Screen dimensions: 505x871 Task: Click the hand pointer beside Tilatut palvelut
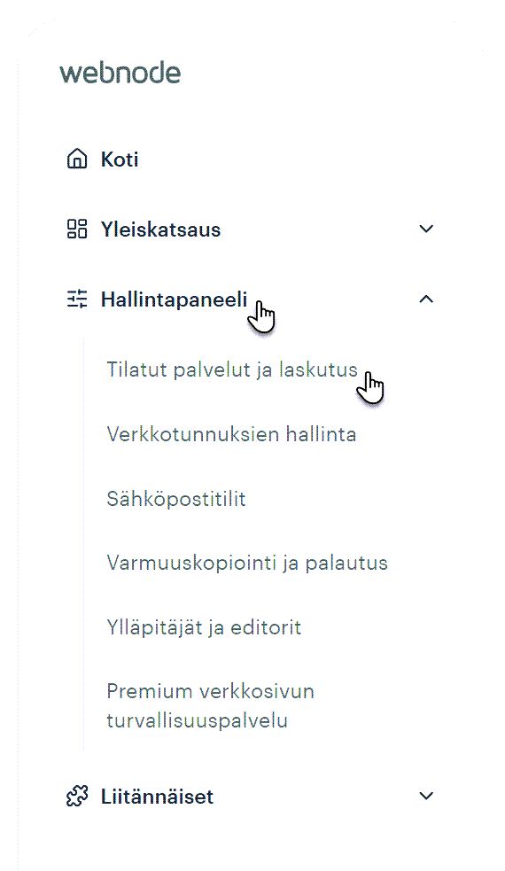(370, 388)
